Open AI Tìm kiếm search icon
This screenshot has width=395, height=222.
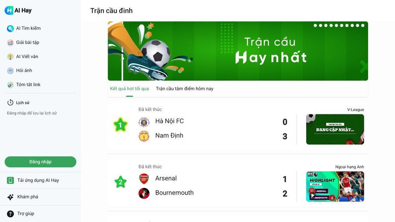tap(10, 29)
